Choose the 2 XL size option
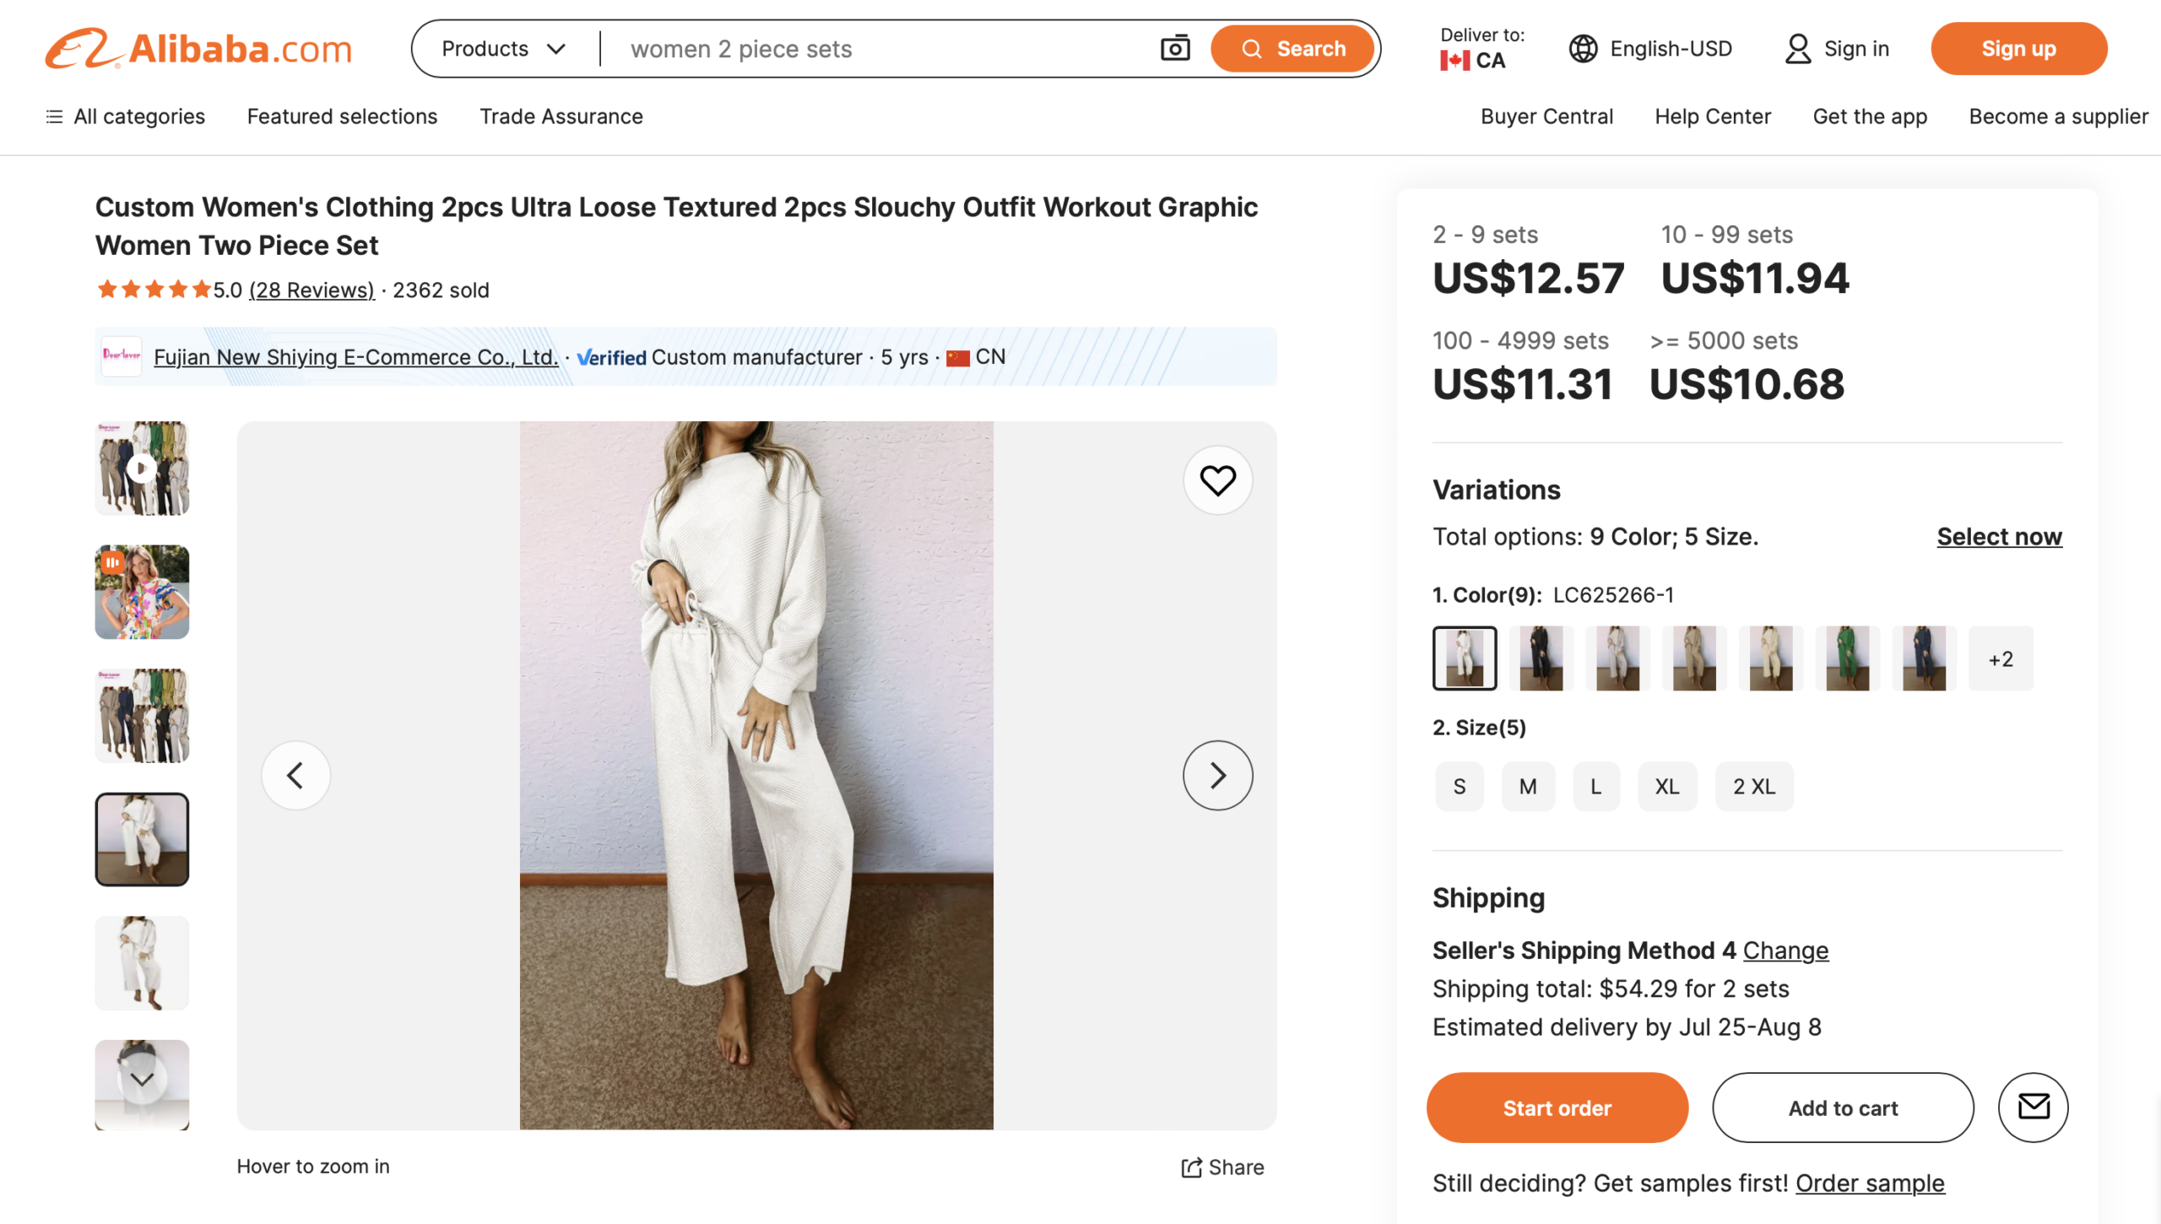 1754,786
